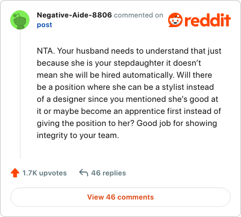Viewport: 241px width, 217px height.
Task: Click the phrase "hired automatically" in comment
Action: coord(137,75)
